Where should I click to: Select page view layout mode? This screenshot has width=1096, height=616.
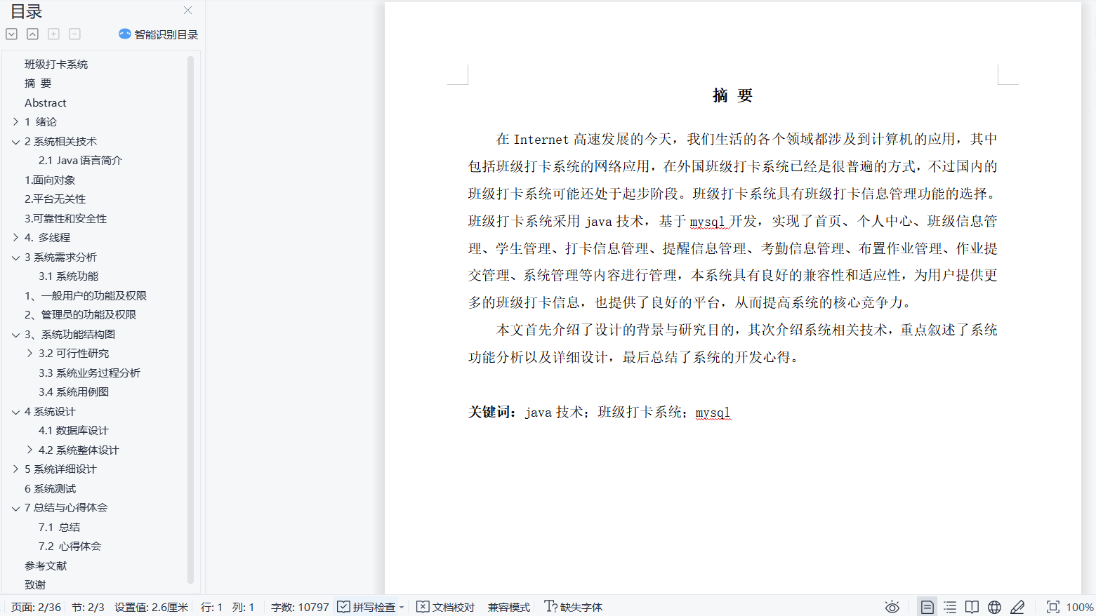point(927,607)
